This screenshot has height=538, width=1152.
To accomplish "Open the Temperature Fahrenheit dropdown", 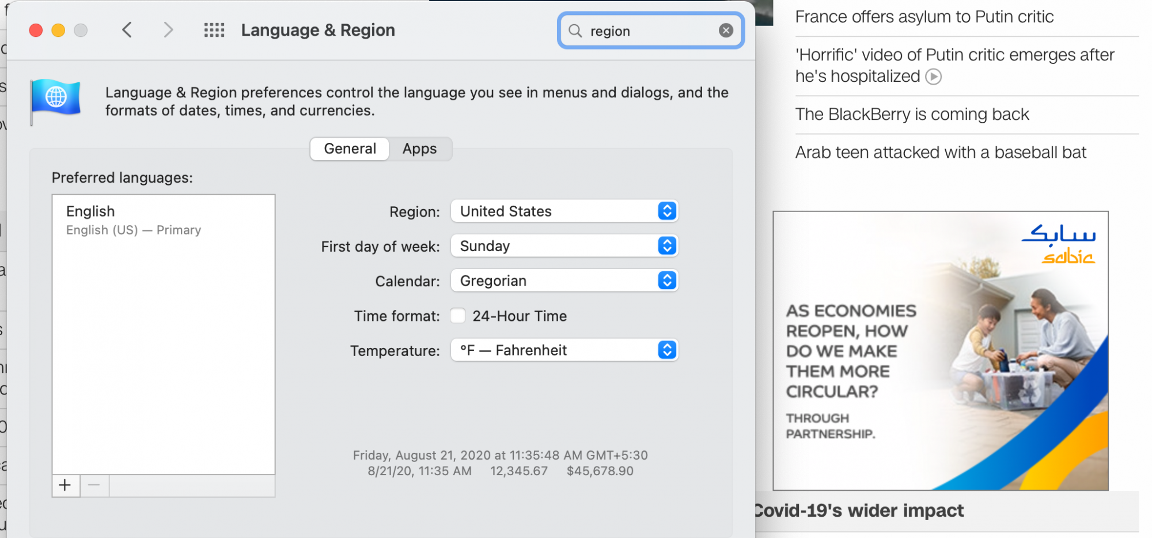I will (564, 350).
